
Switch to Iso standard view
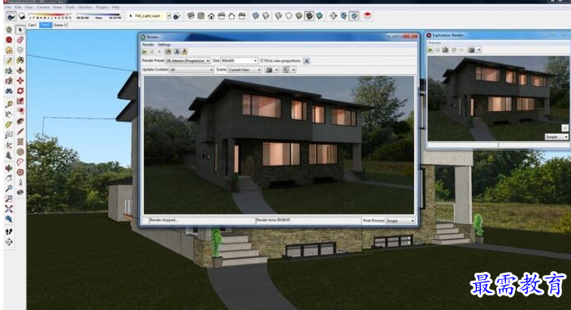pos(190,16)
